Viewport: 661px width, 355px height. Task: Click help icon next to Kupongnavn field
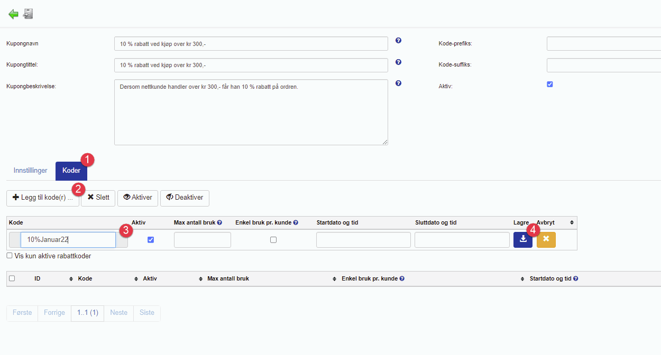pyautogui.click(x=398, y=40)
